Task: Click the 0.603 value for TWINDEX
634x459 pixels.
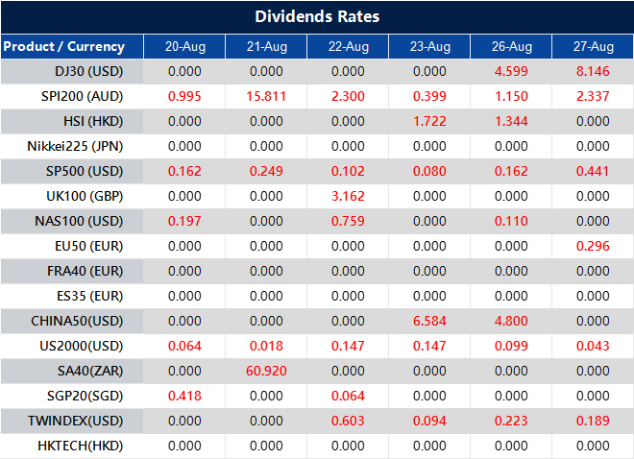Action: click(x=348, y=421)
